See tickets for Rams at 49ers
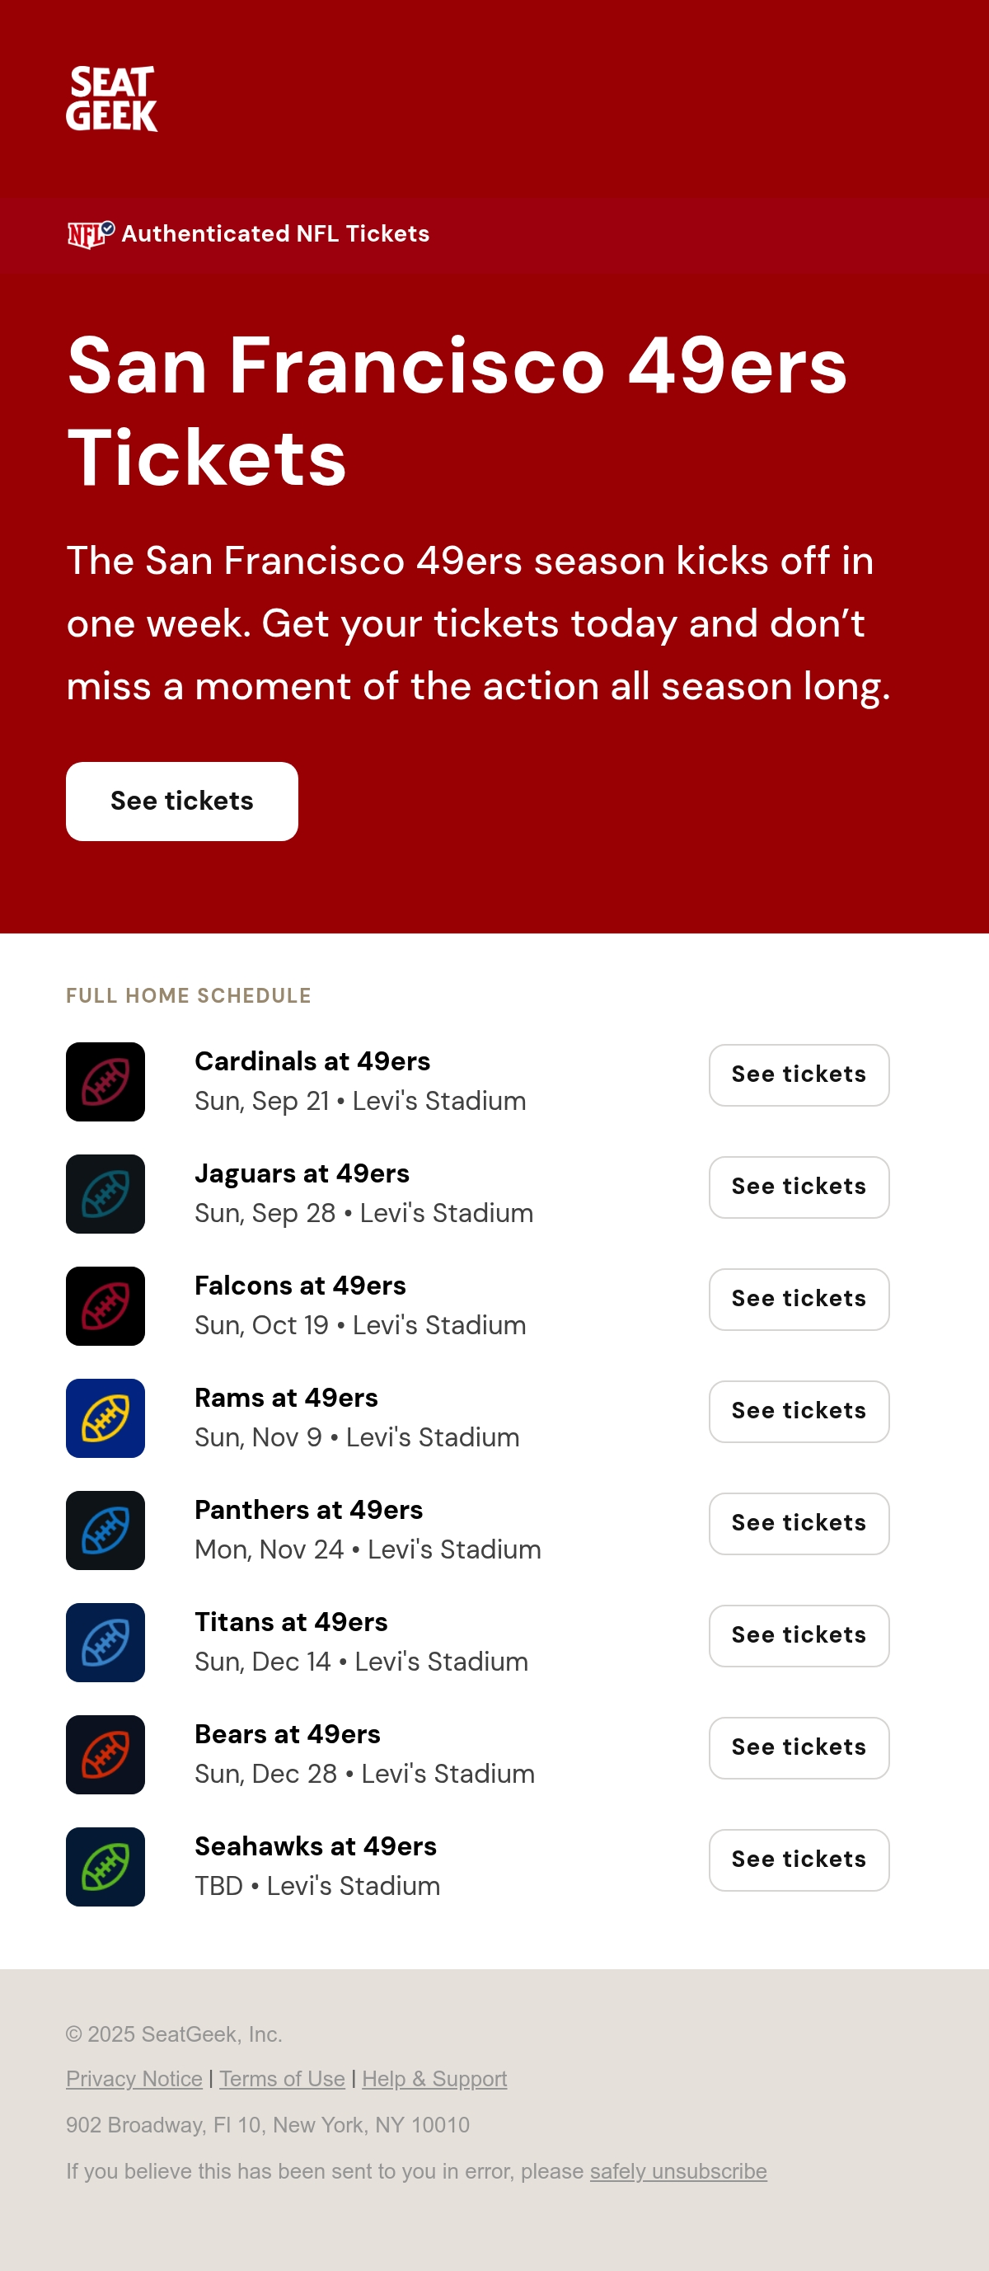The image size is (989, 2271). [799, 1411]
